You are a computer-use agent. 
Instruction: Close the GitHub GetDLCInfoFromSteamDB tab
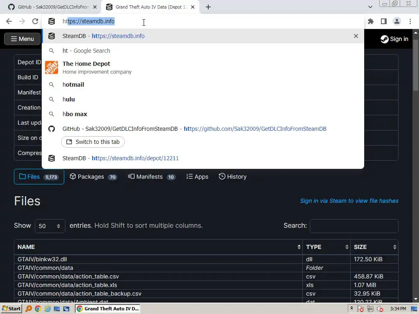click(x=95, y=7)
